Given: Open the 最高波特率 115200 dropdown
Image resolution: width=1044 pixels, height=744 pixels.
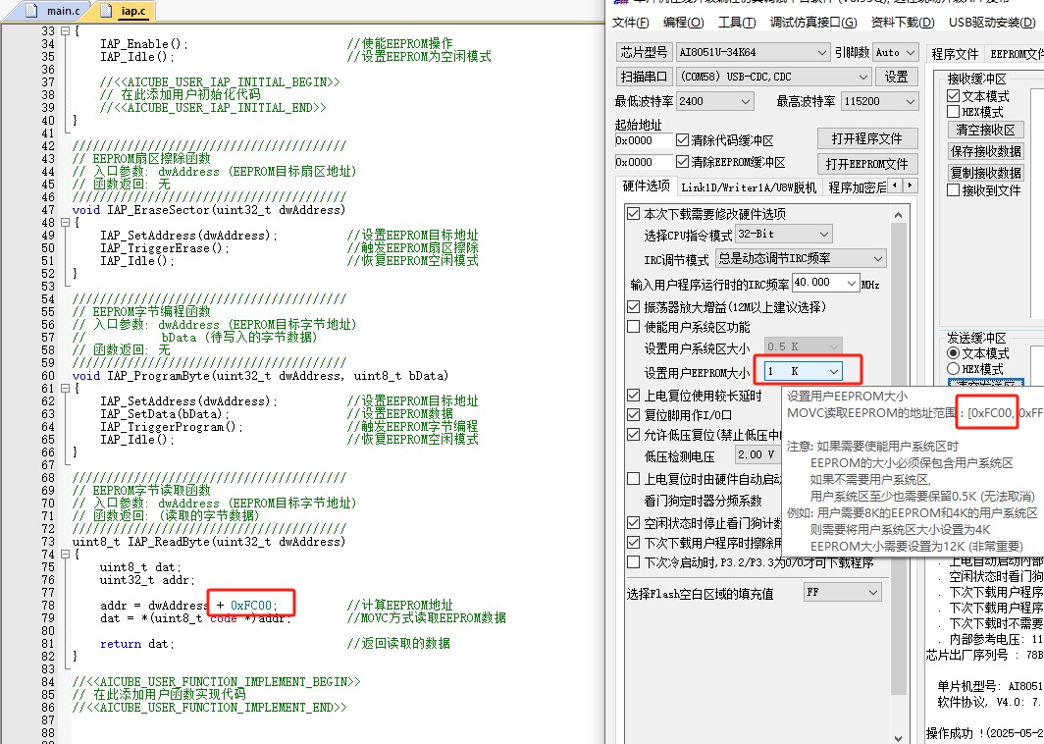Looking at the screenshot, I should (x=879, y=101).
